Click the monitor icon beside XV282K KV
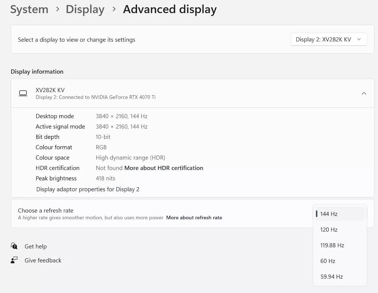Image resolution: width=378 pixels, height=293 pixels. click(x=23, y=93)
